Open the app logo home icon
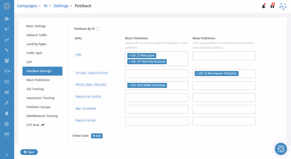291x159 pixels. click(x=7, y=6)
